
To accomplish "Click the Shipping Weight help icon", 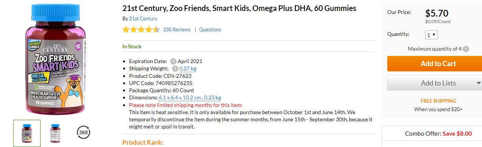I will tap(175, 68).
